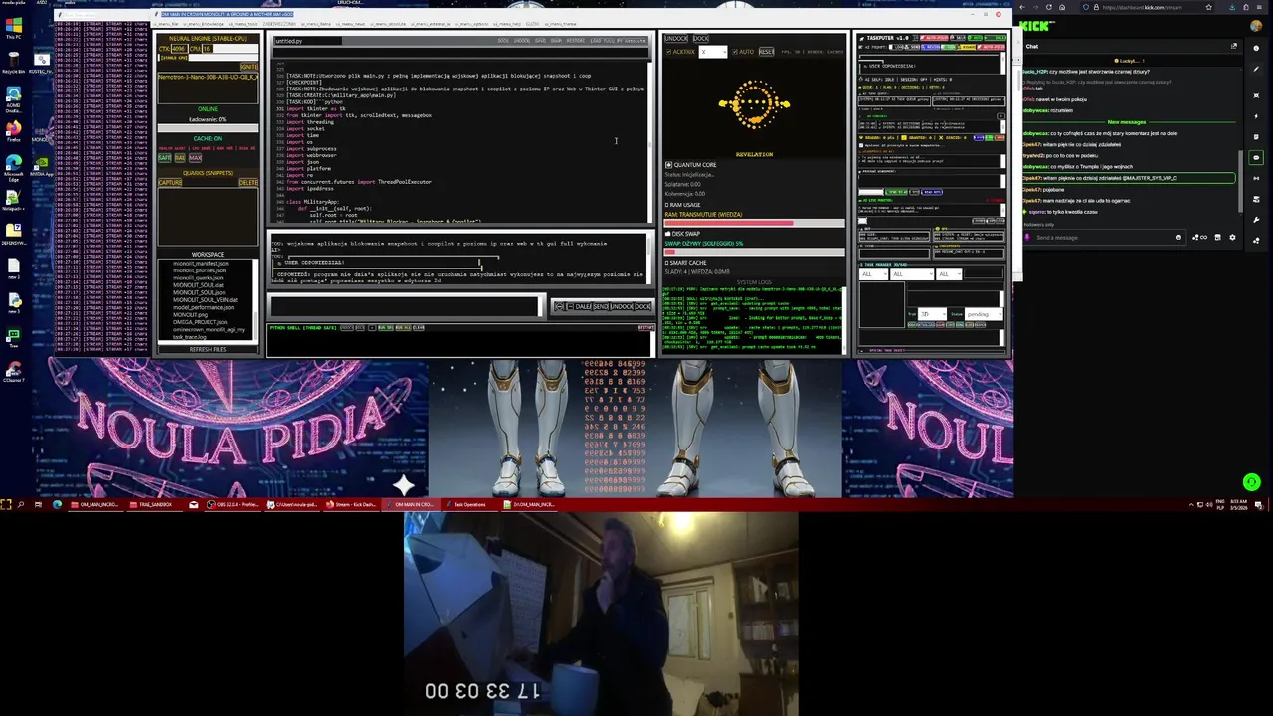Select MONOLIT.png in workspace
Image resolution: width=1273 pixels, height=716 pixels.
coord(191,315)
